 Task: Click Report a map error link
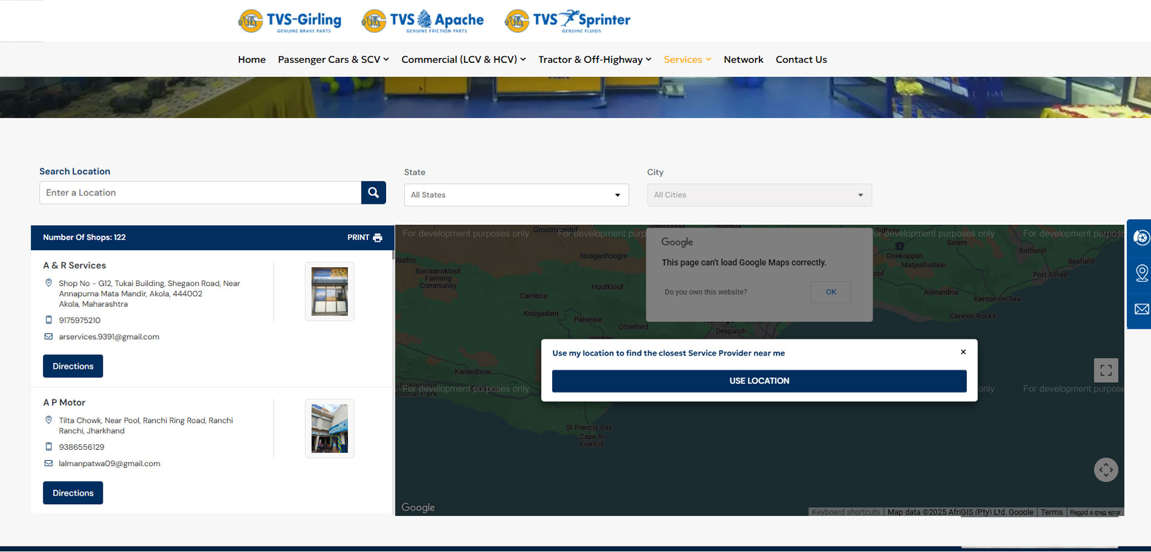1095,512
